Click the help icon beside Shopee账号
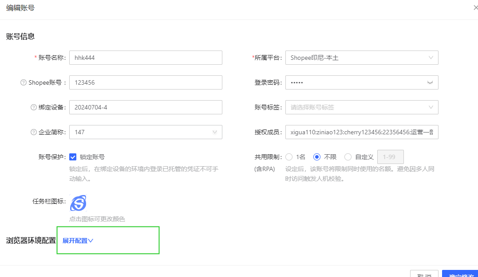The height and width of the screenshot is (277, 478). pyautogui.click(x=24, y=82)
